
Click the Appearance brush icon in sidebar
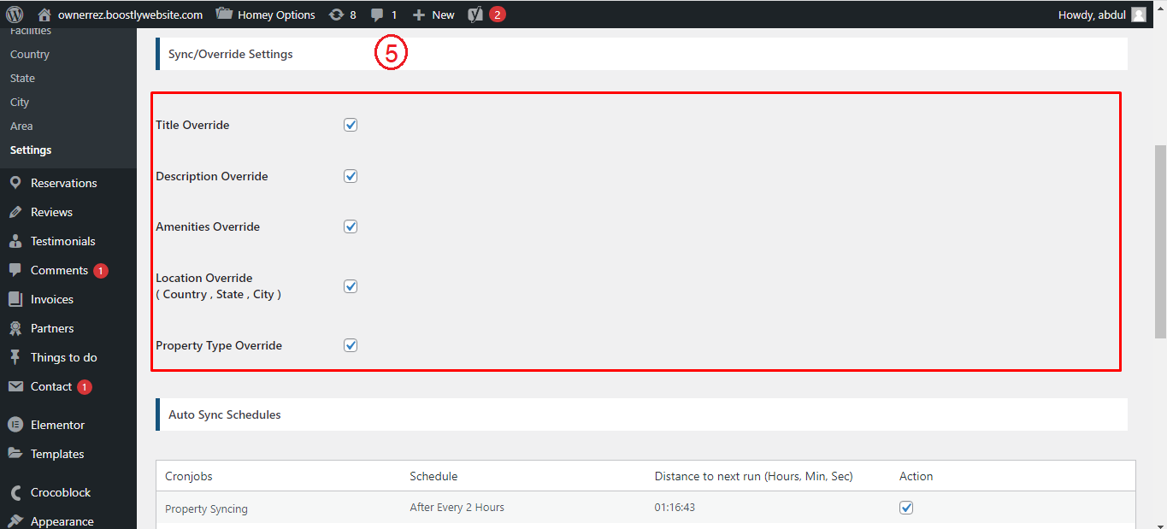[15, 521]
